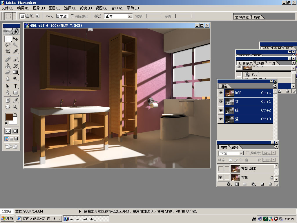The width and height of the screenshot is (297, 223).
Task: Switch to full screen mode with menu bar
Action: [12, 139]
